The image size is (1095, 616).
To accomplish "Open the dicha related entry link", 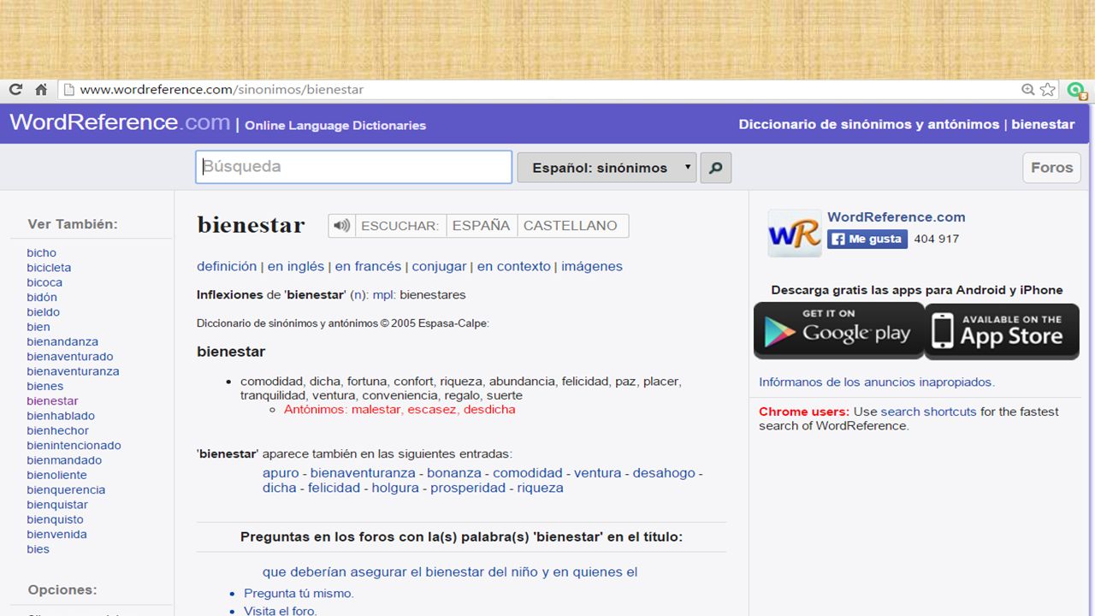I will [279, 489].
